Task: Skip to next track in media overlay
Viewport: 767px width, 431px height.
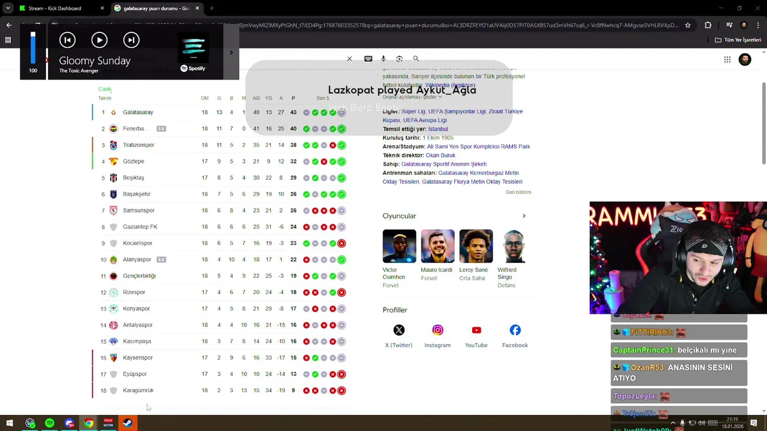Action: click(131, 40)
